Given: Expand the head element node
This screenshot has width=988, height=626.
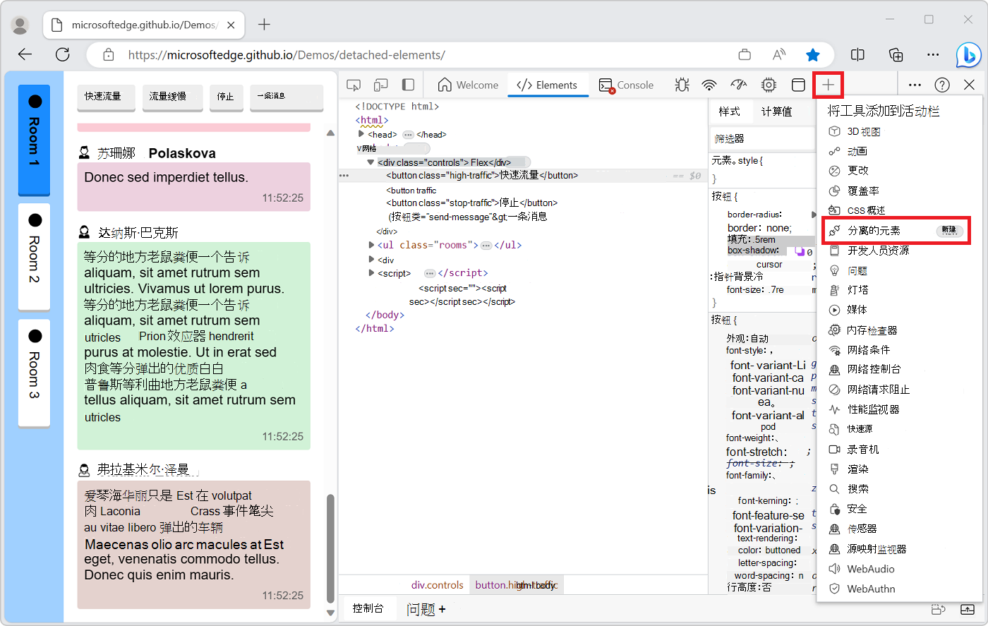Looking at the screenshot, I should click(x=361, y=134).
